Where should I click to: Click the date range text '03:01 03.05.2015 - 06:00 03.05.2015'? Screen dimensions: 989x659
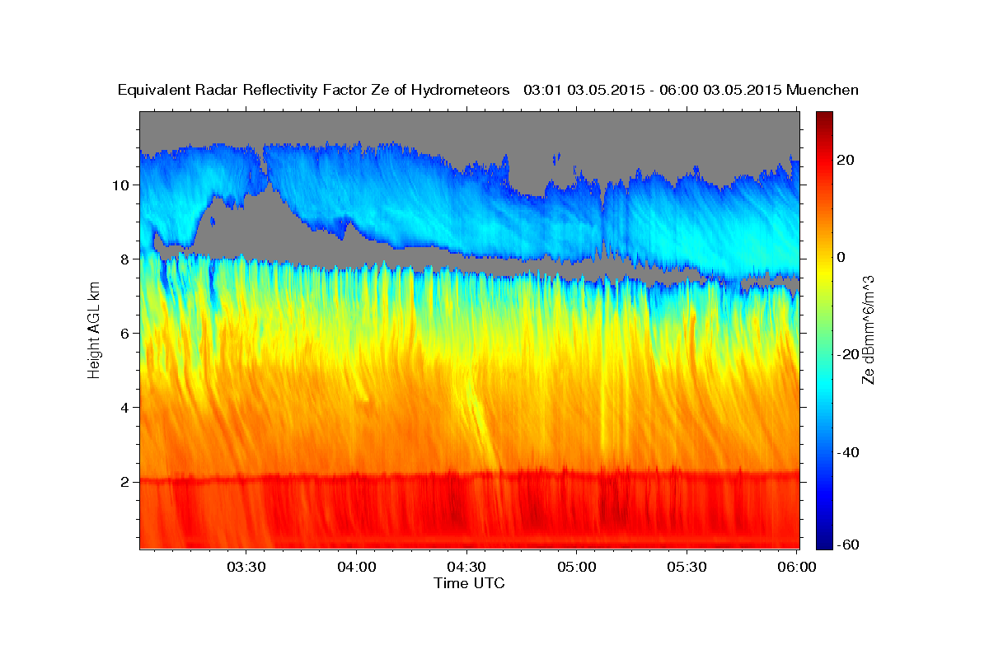pos(653,91)
